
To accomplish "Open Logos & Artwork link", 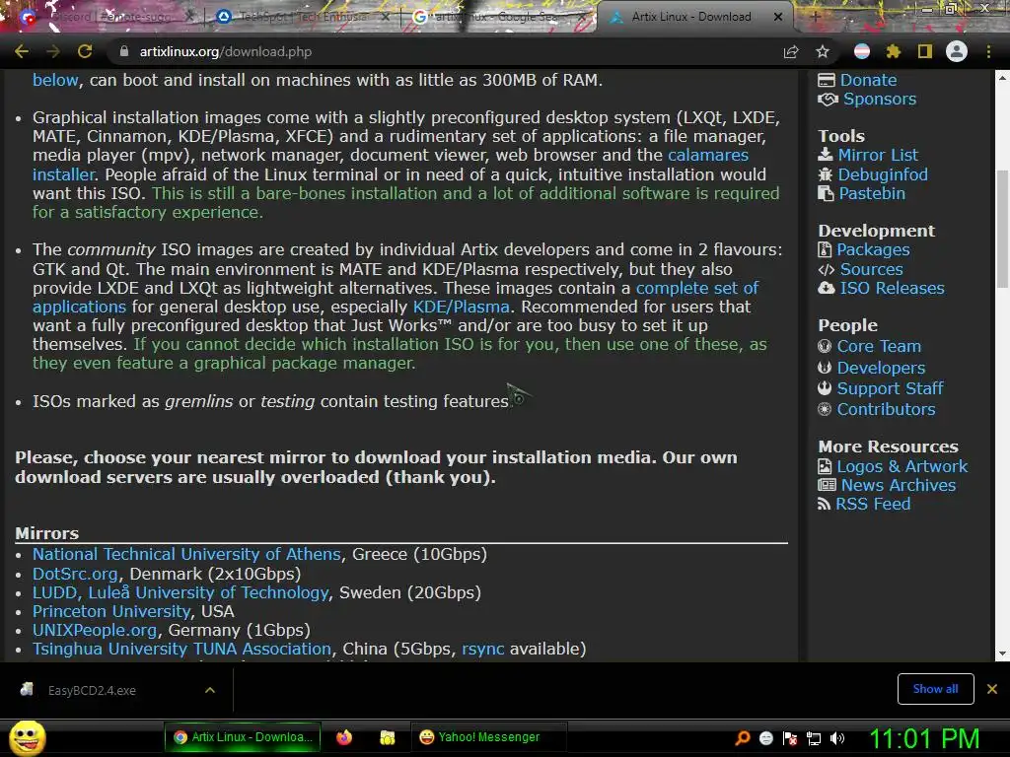I will pyautogui.click(x=902, y=466).
